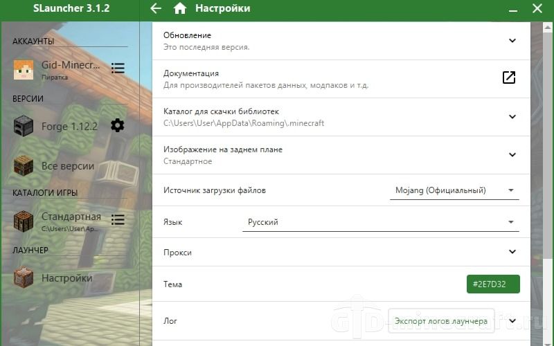Viewport: 554px width, 346px height.
Task: Open list menu beside Стандартная catalog
Action: pyautogui.click(x=118, y=219)
